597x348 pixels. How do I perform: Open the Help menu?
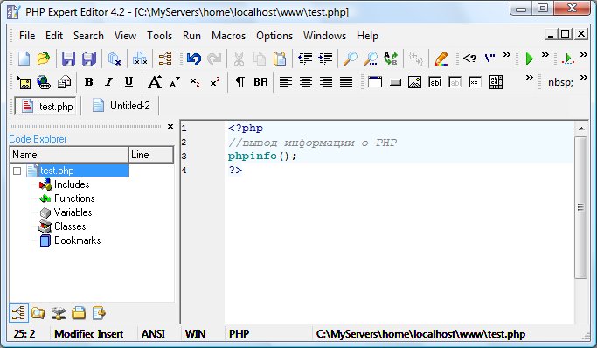coord(367,36)
